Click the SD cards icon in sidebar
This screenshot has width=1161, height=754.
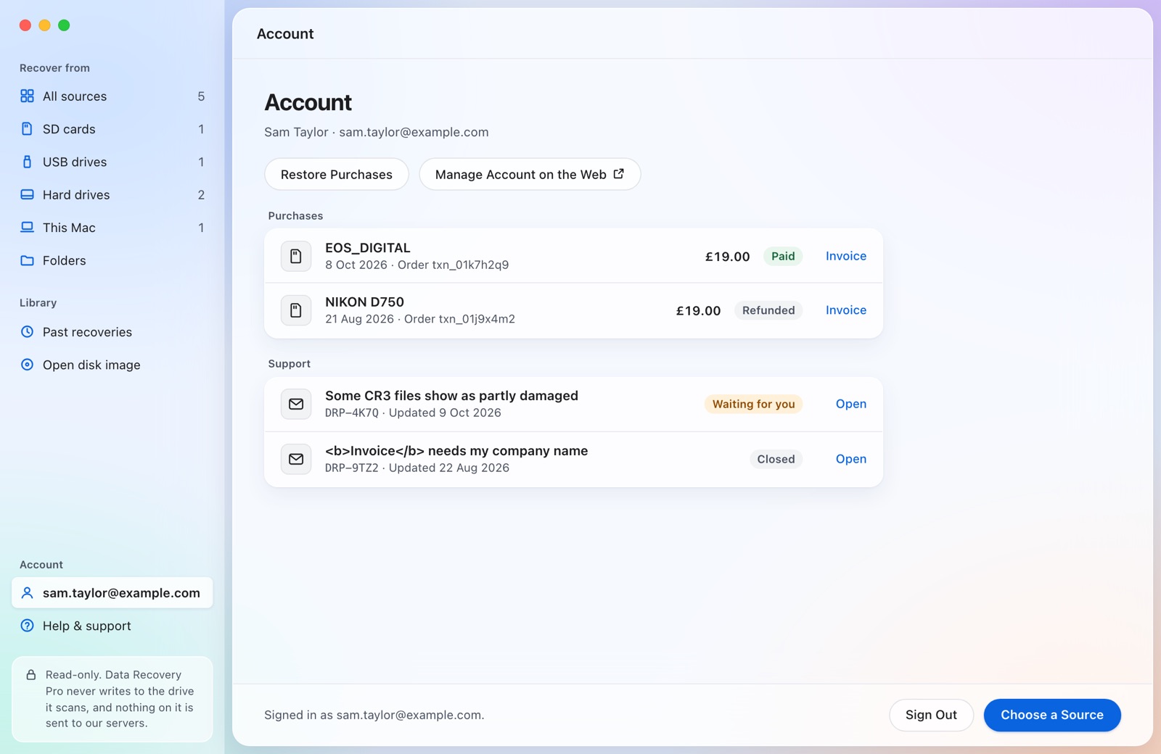click(x=27, y=129)
